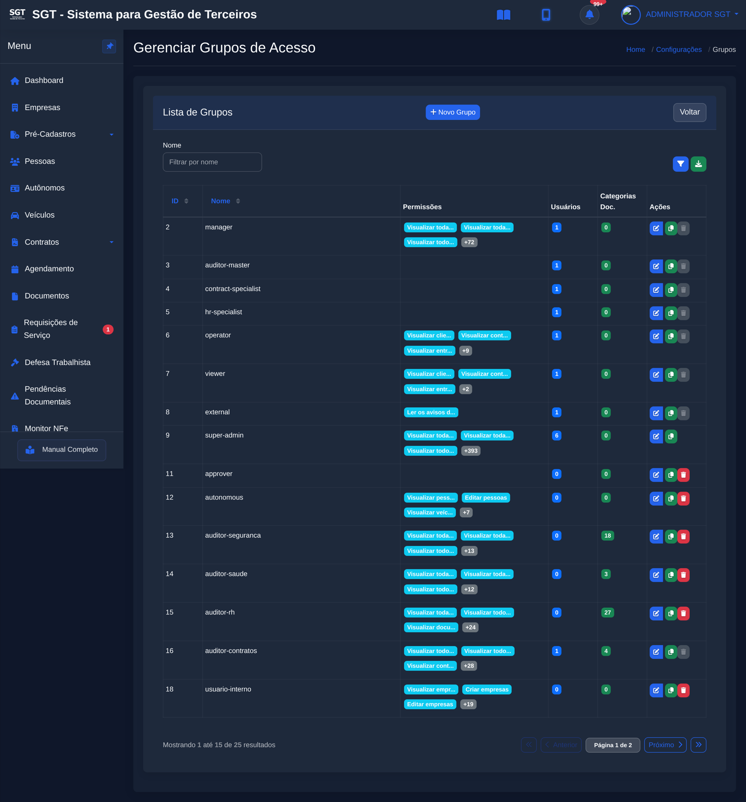Export list with green download icon
Image resolution: width=746 pixels, height=802 pixels.
[x=698, y=164]
